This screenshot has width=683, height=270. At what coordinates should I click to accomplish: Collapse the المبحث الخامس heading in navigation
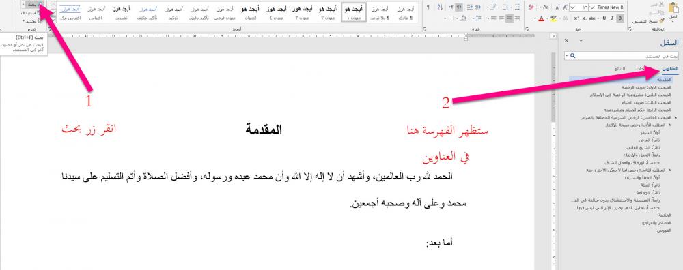[x=675, y=117]
